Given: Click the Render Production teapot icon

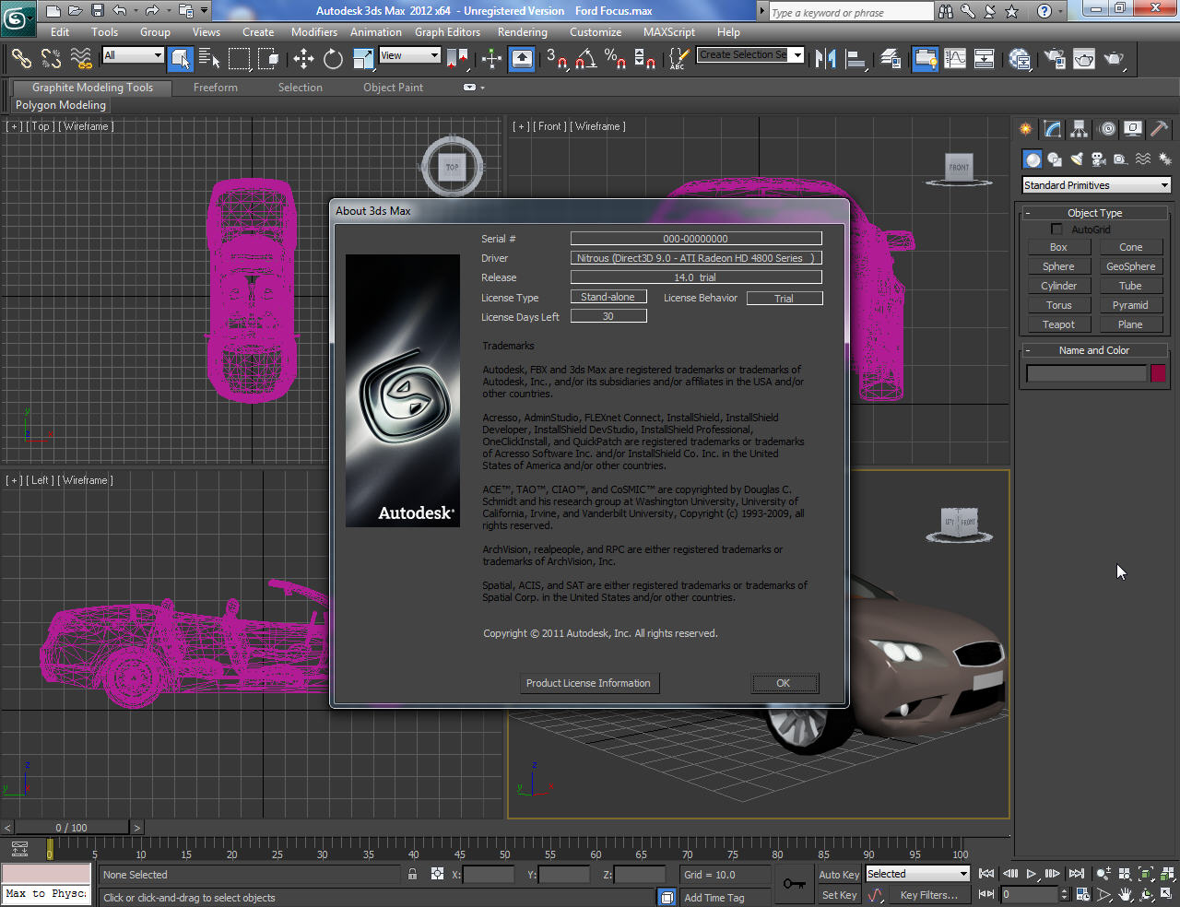Looking at the screenshot, I should (x=1115, y=59).
